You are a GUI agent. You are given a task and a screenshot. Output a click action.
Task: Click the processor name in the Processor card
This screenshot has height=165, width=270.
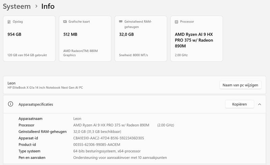click(x=194, y=40)
